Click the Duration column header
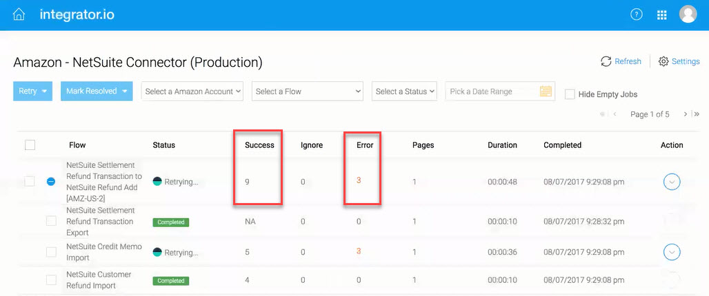This screenshot has height=296, width=709. click(502, 145)
